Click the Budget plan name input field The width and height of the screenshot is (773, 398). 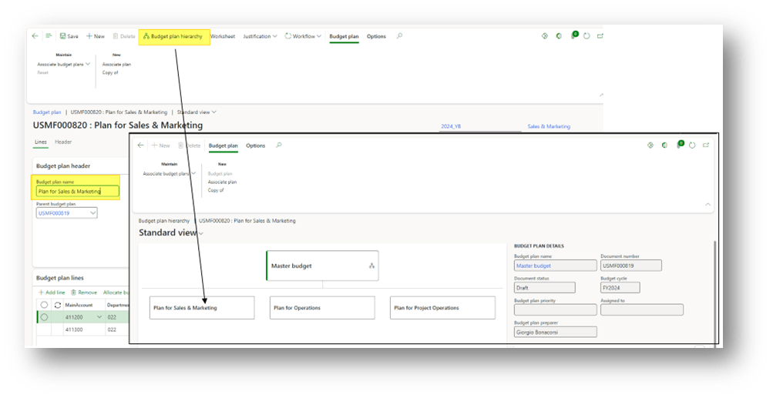77,191
